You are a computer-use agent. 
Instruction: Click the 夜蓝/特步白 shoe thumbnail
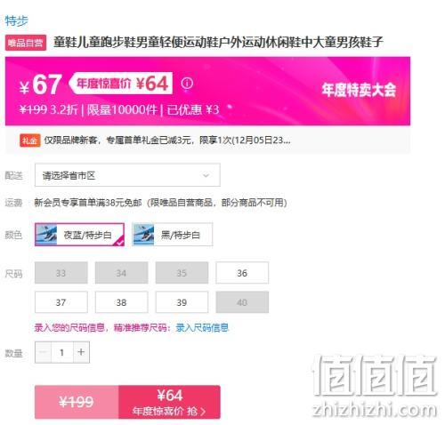pos(46,235)
